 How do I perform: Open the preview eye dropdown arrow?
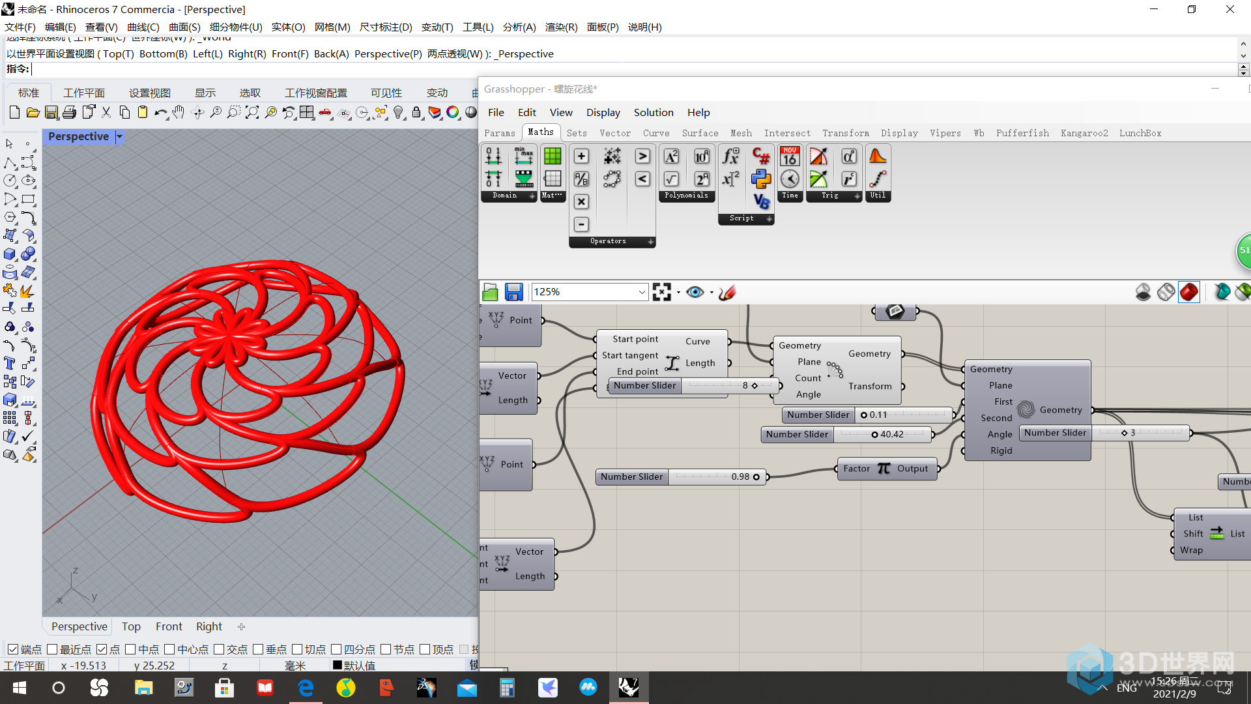[712, 293]
